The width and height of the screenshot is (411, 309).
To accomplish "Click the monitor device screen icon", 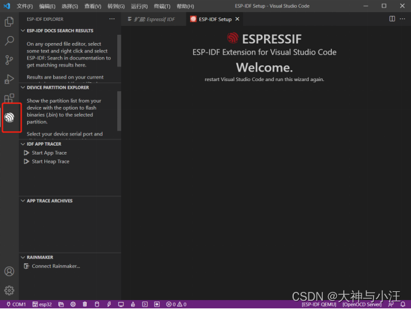I will point(121,305).
